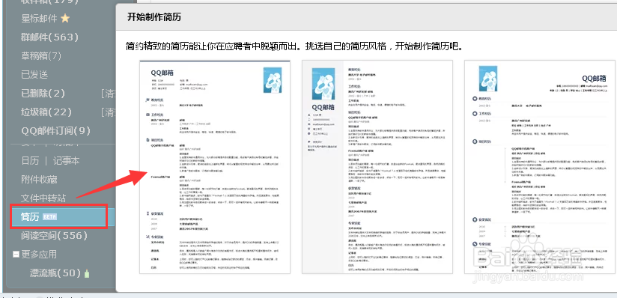This screenshot has width=617, height=298.
Task: Open 阅读空间(556) reading space
Action: (x=54, y=235)
